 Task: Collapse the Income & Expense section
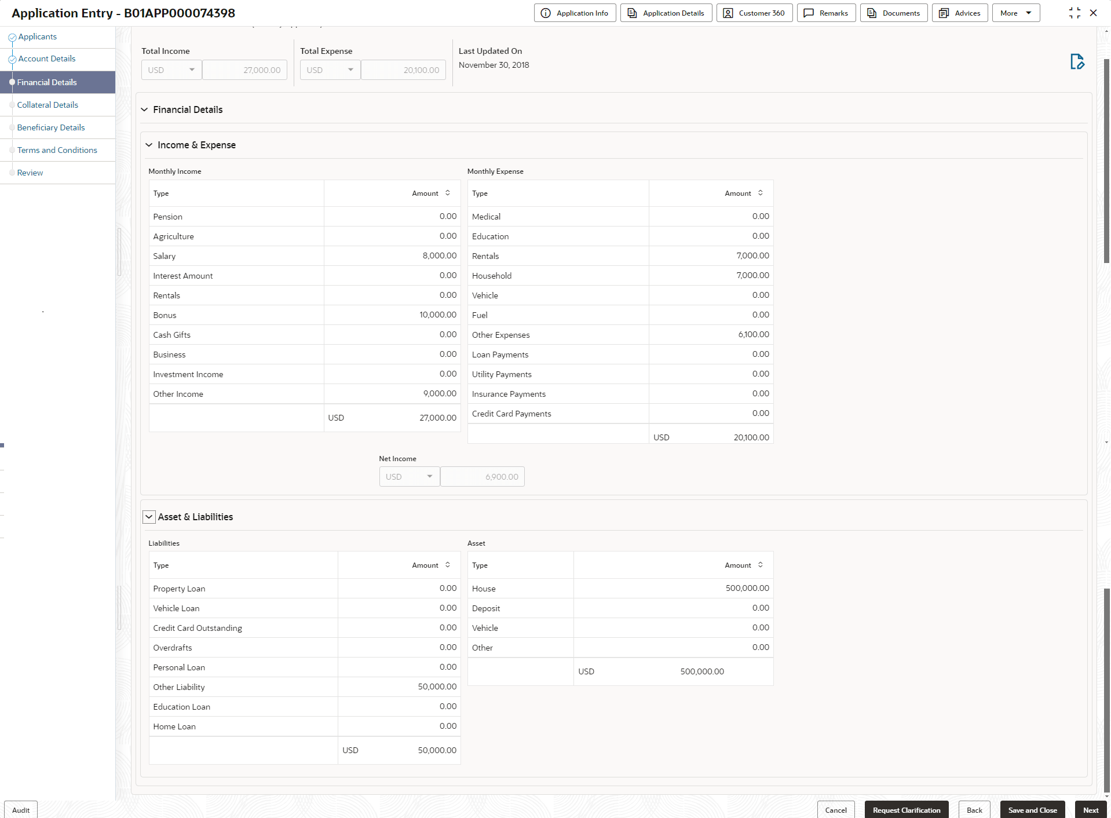pyautogui.click(x=149, y=145)
